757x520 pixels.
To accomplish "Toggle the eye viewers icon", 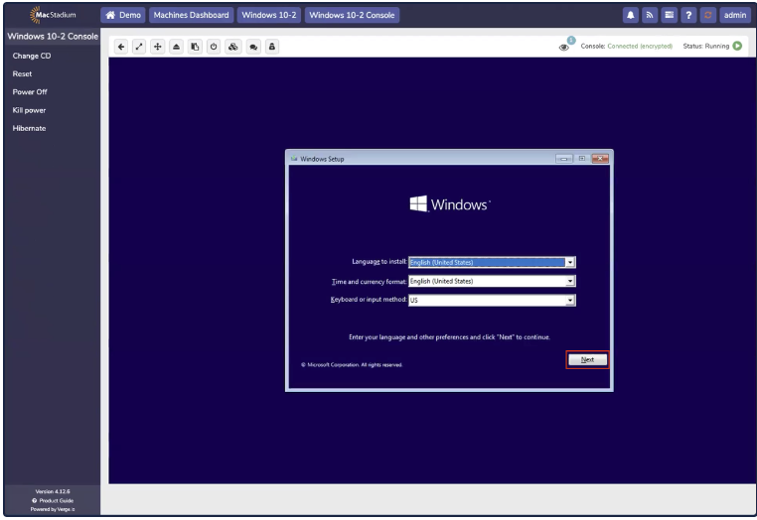I will pos(565,46).
